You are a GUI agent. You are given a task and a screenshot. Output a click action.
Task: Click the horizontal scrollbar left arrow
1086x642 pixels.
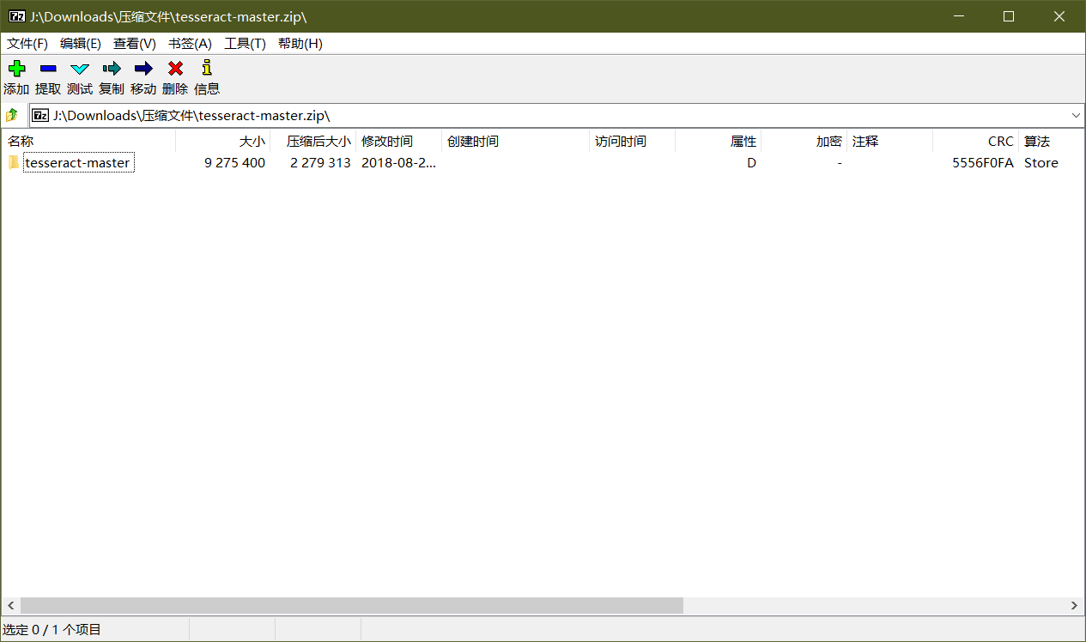[x=10, y=606]
